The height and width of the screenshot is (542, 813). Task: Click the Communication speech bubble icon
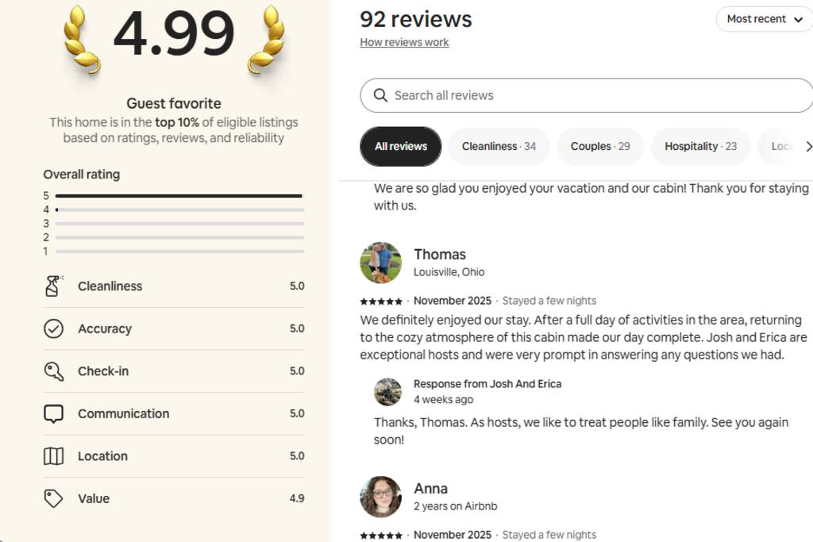pyautogui.click(x=53, y=413)
